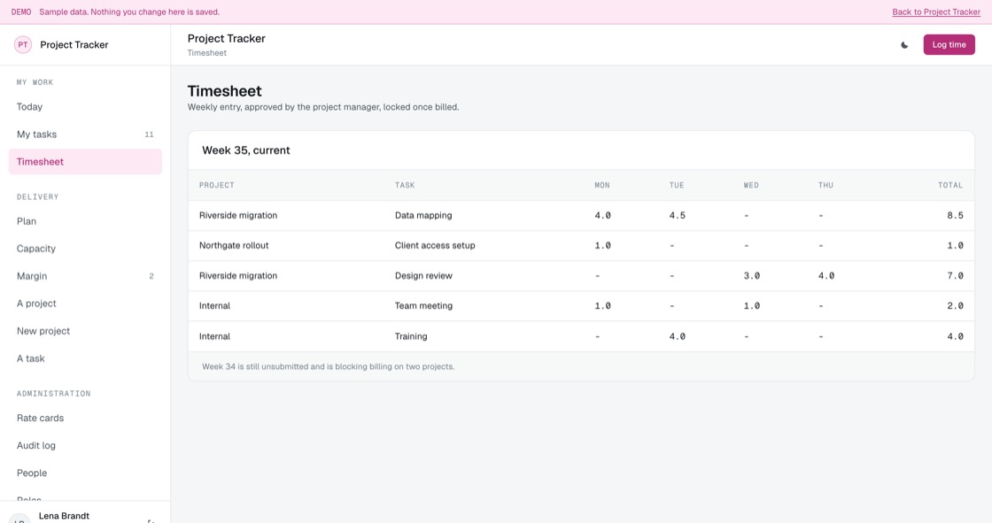992x523 pixels.
Task: Open A task in the sidebar
Action: coord(85,358)
